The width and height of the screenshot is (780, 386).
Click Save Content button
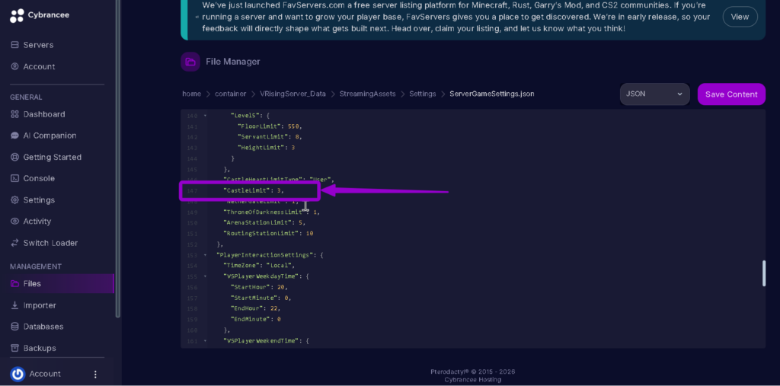point(731,94)
